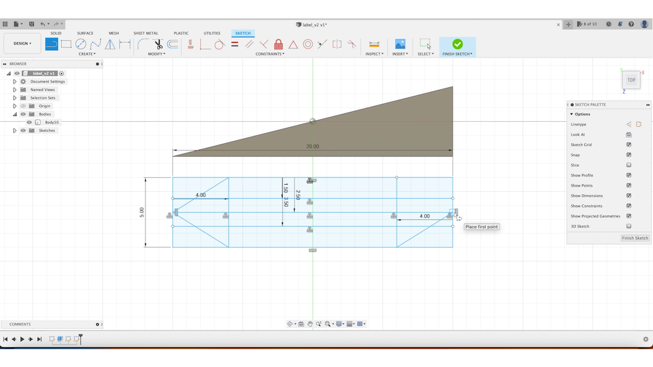Apply the Tangent constraint
653x367 pixels.
(x=219, y=44)
